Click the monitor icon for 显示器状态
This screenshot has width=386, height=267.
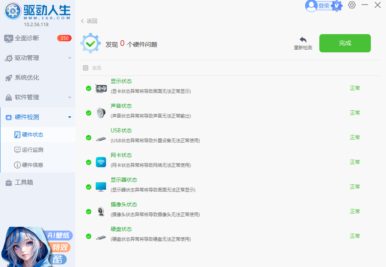pos(101,187)
